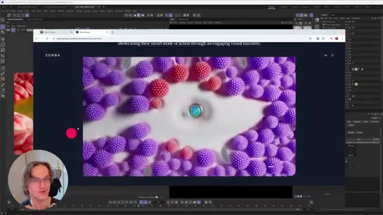383x215 pixels.
Task: Open a new browser tab
Action: click(x=113, y=32)
